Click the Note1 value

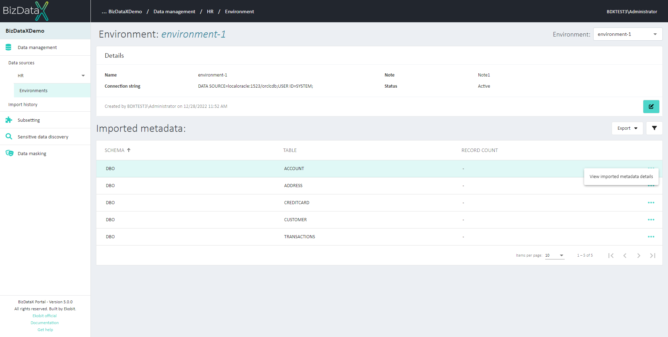tap(484, 75)
